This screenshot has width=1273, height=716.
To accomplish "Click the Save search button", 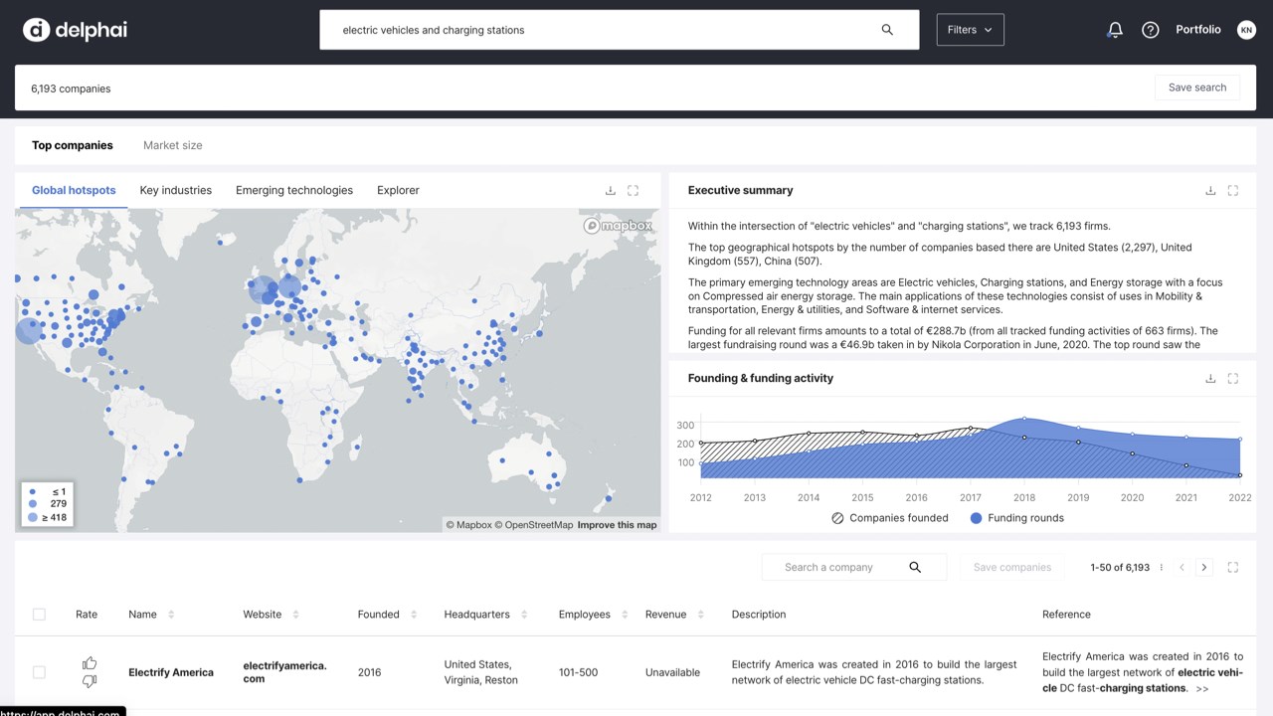I will [1197, 88].
